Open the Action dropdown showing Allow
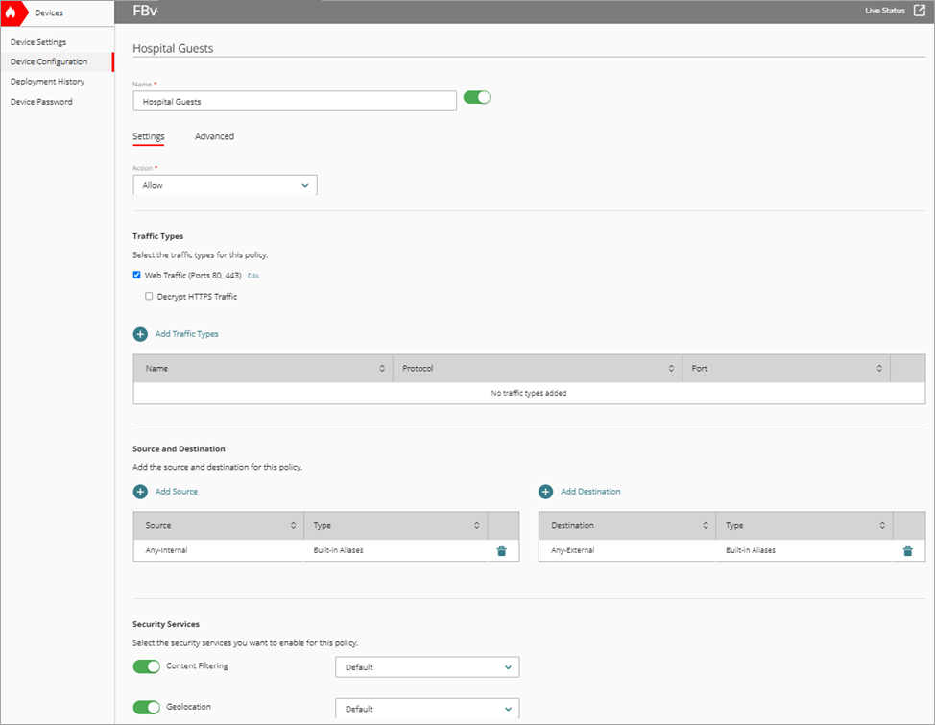935x725 pixels. point(224,184)
